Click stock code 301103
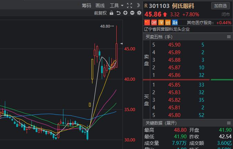 point(159,6)
